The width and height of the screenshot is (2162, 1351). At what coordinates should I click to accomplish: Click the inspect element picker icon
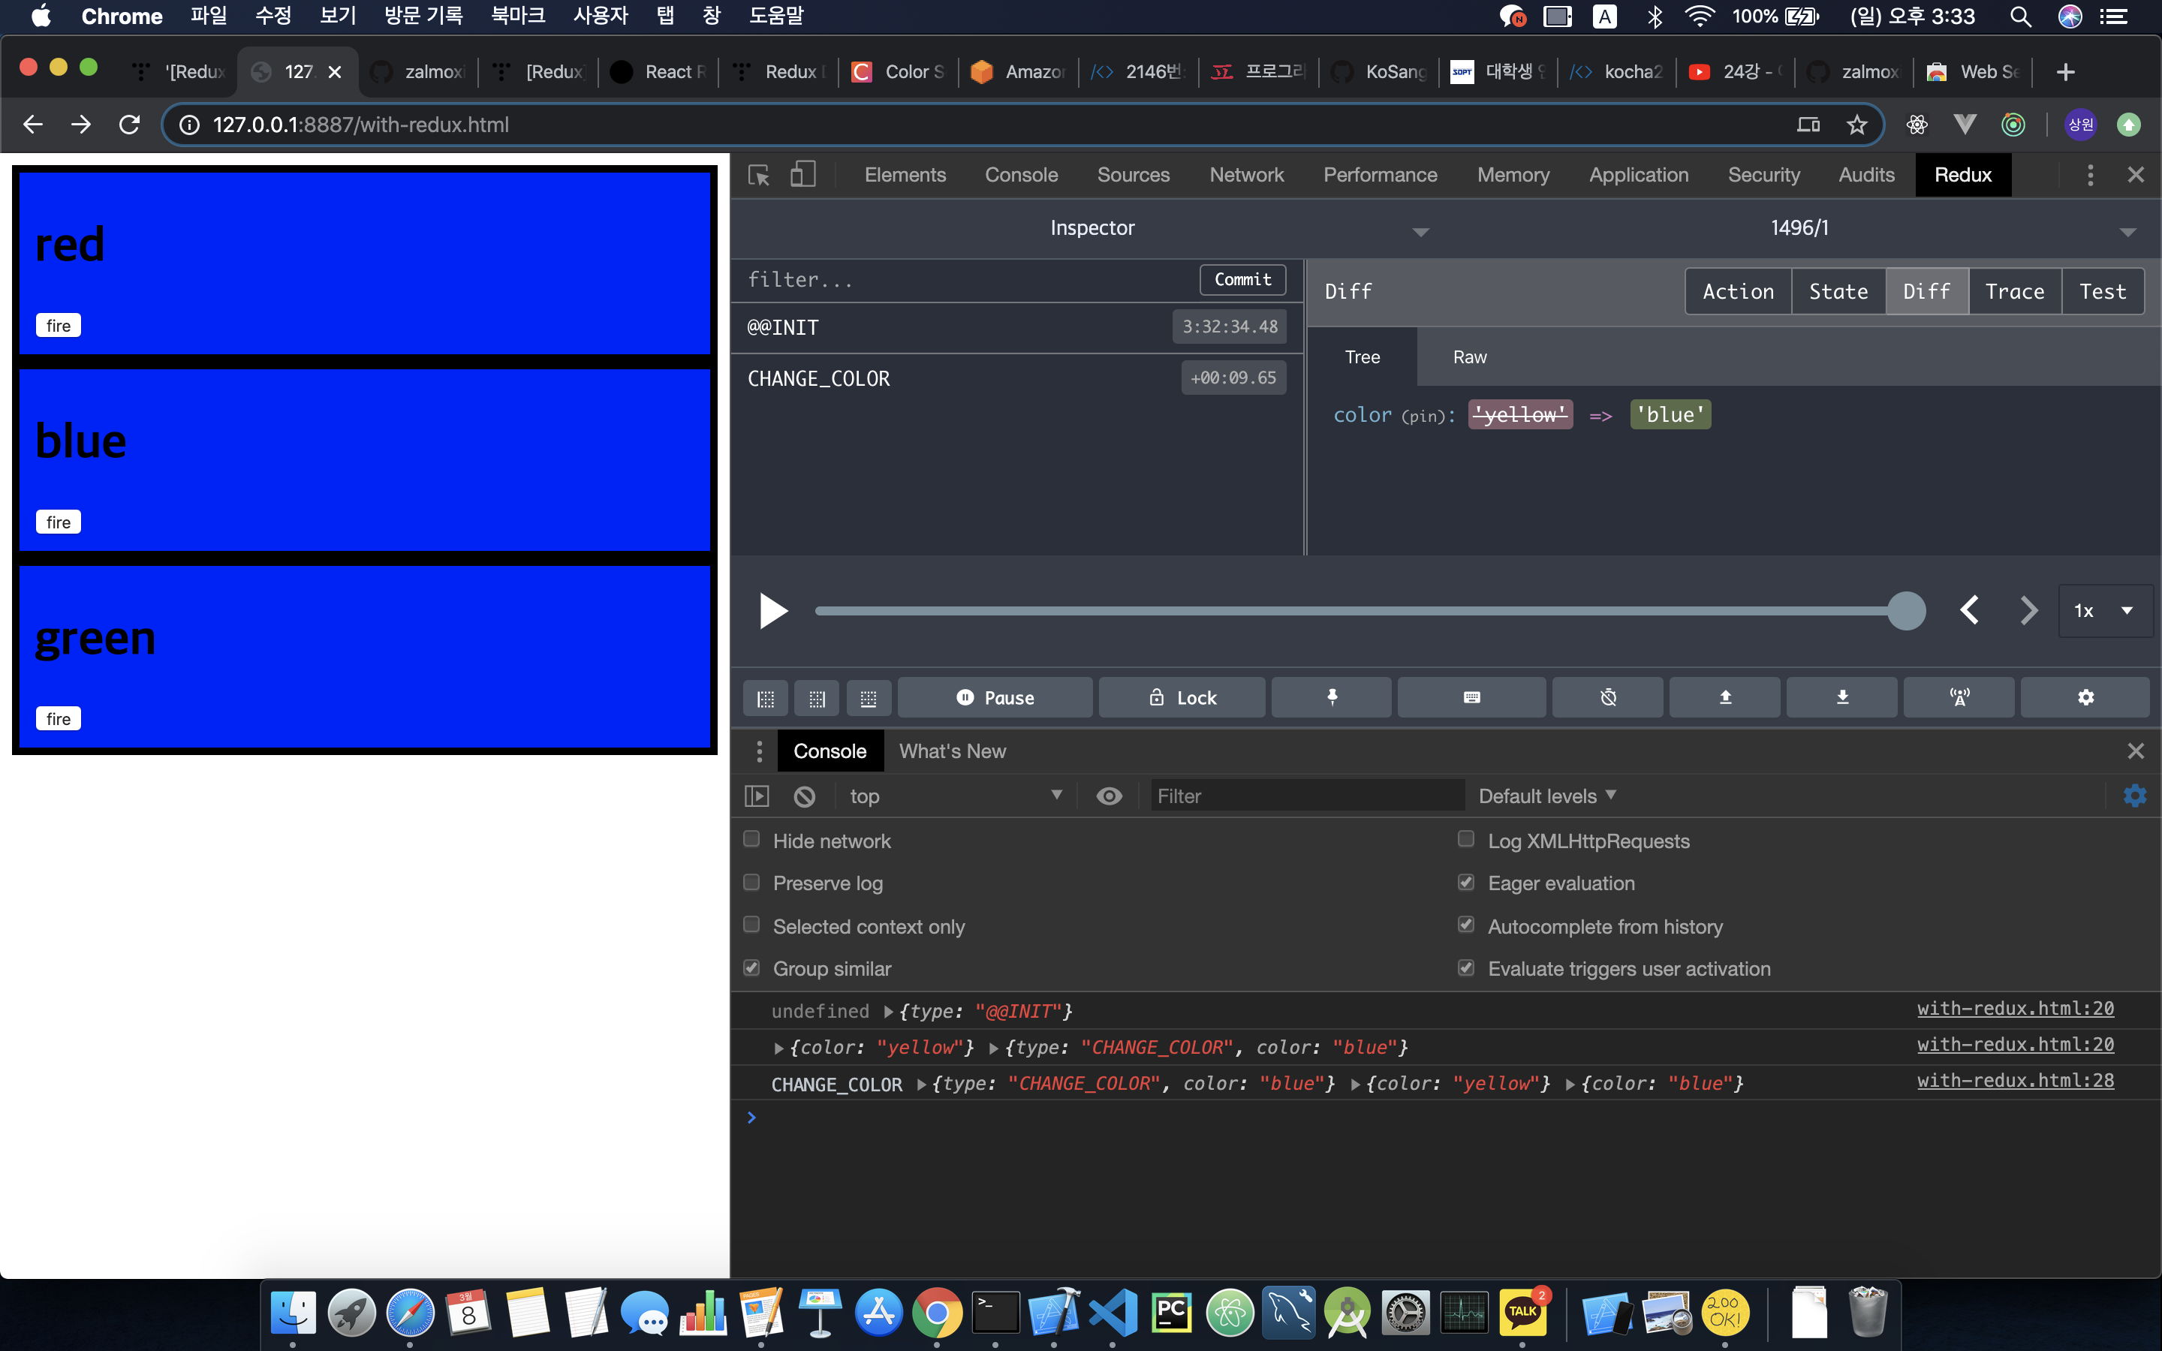758,175
